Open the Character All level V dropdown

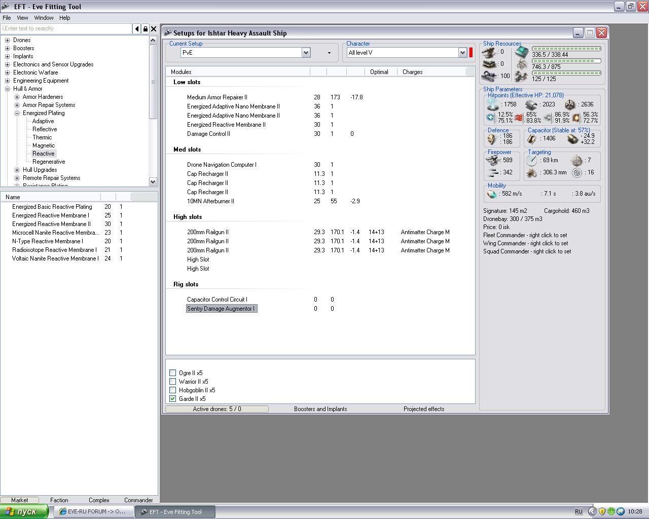[x=462, y=53]
